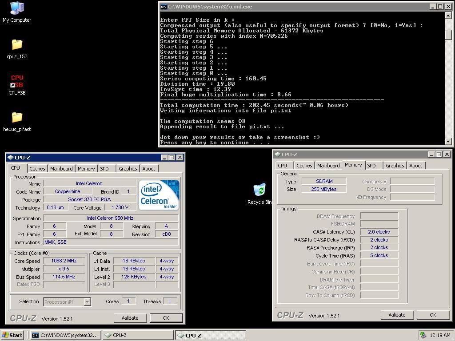Click the MMX, SSE instructions field
This screenshot has height=341, width=455.
[111, 242]
